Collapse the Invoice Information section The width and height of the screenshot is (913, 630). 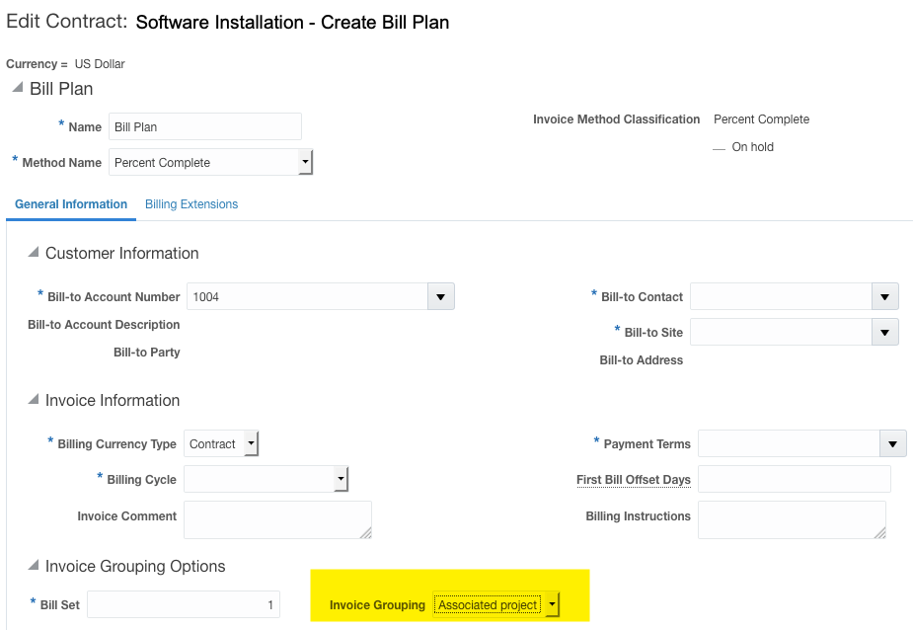[33, 401]
